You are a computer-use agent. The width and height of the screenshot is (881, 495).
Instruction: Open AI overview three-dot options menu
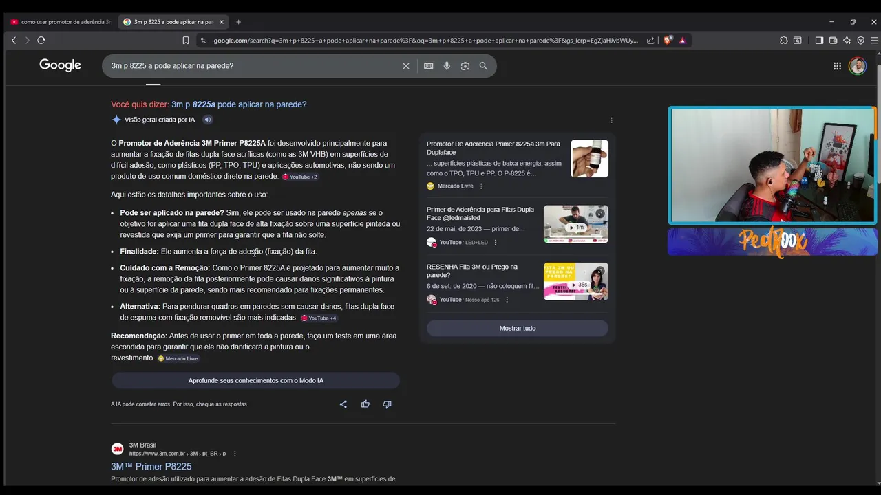tap(611, 120)
